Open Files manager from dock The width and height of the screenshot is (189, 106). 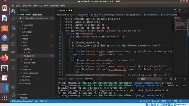(5, 48)
